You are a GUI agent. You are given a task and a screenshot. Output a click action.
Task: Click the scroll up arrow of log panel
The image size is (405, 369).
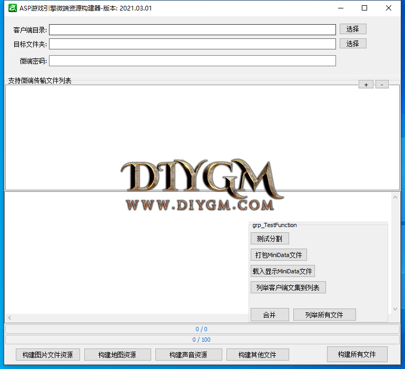pos(395,197)
